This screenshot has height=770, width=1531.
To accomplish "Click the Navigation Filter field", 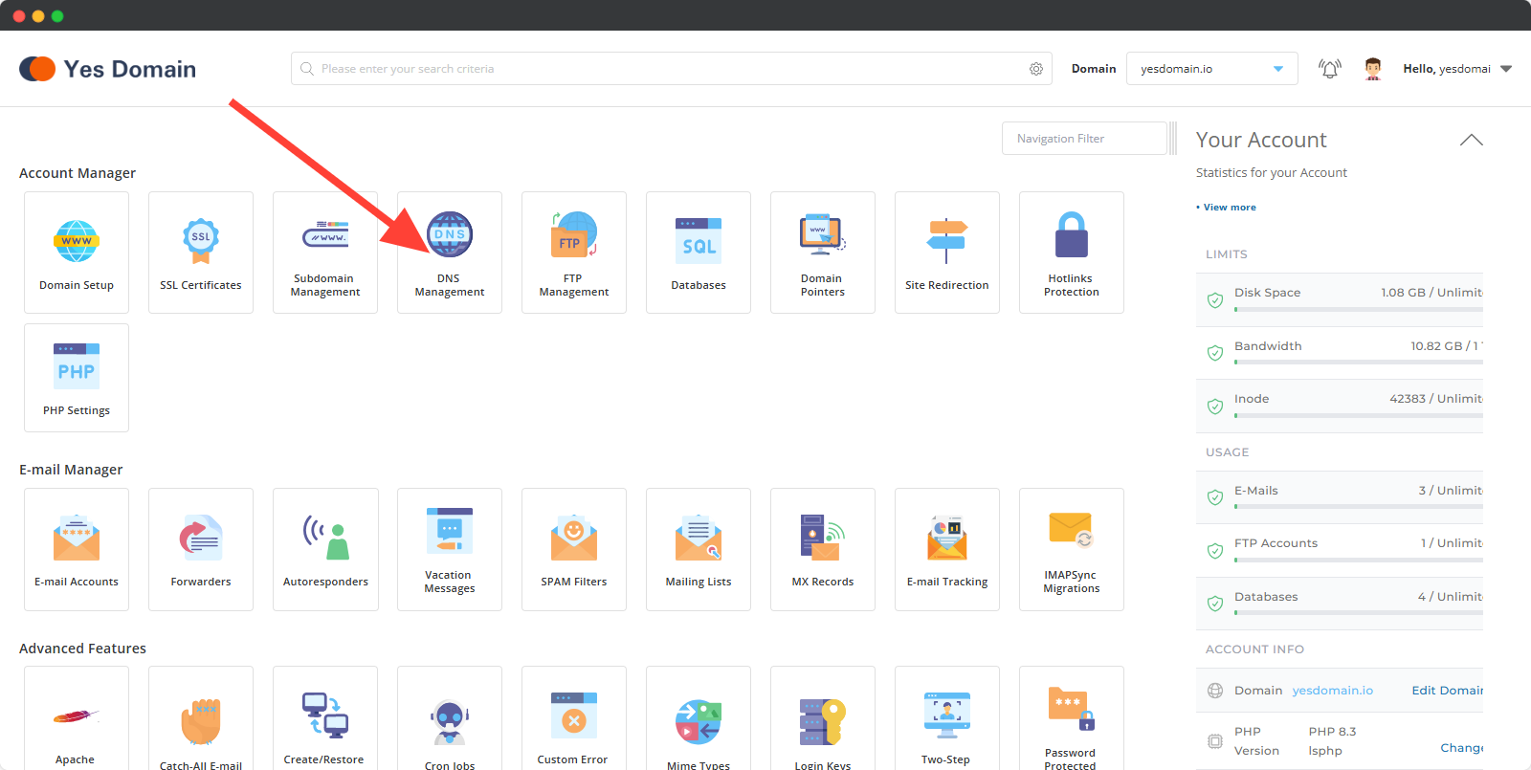I will [x=1084, y=139].
